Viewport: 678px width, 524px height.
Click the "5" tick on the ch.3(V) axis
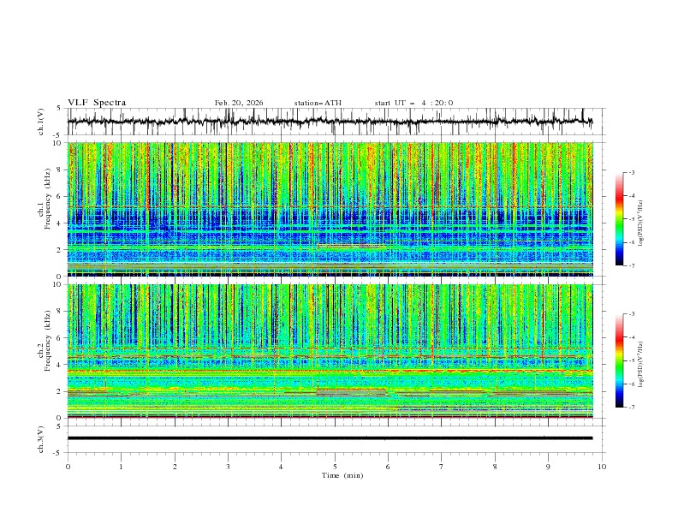click(60, 426)
